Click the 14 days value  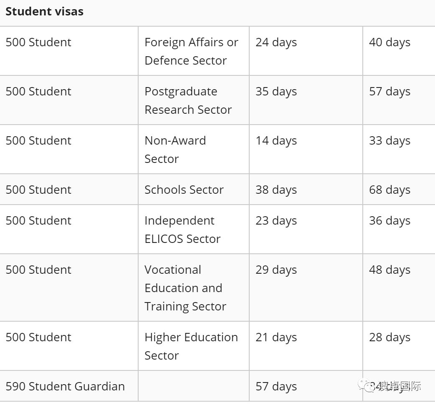pyautogui.click(x=276, y=141)
